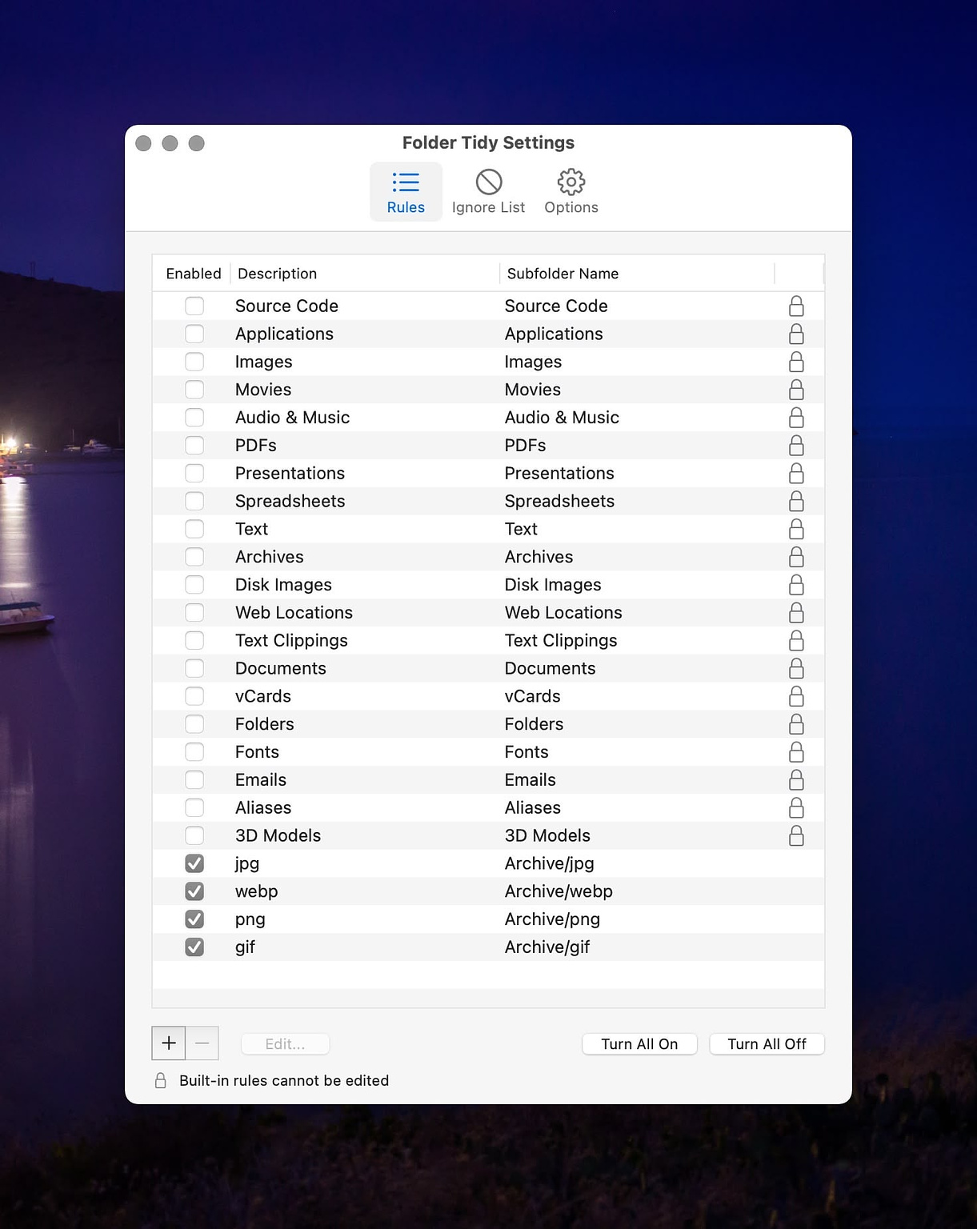The image size is (977, 1229).
Task: Disable the jpg rule checkbox
Action: [x=194, y=863]
